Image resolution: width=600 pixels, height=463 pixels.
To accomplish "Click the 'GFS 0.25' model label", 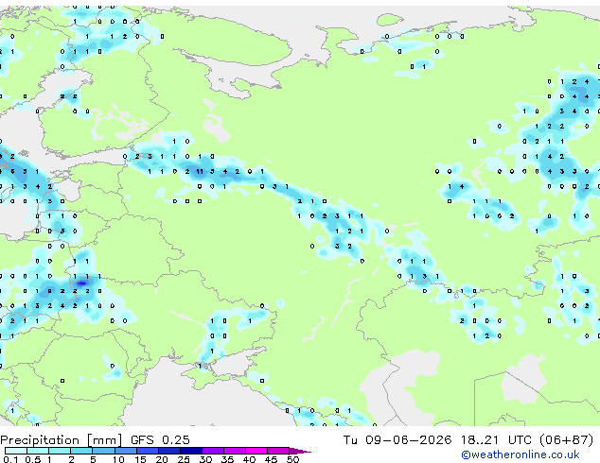I will pyautogui.click(x=160, y=440).
